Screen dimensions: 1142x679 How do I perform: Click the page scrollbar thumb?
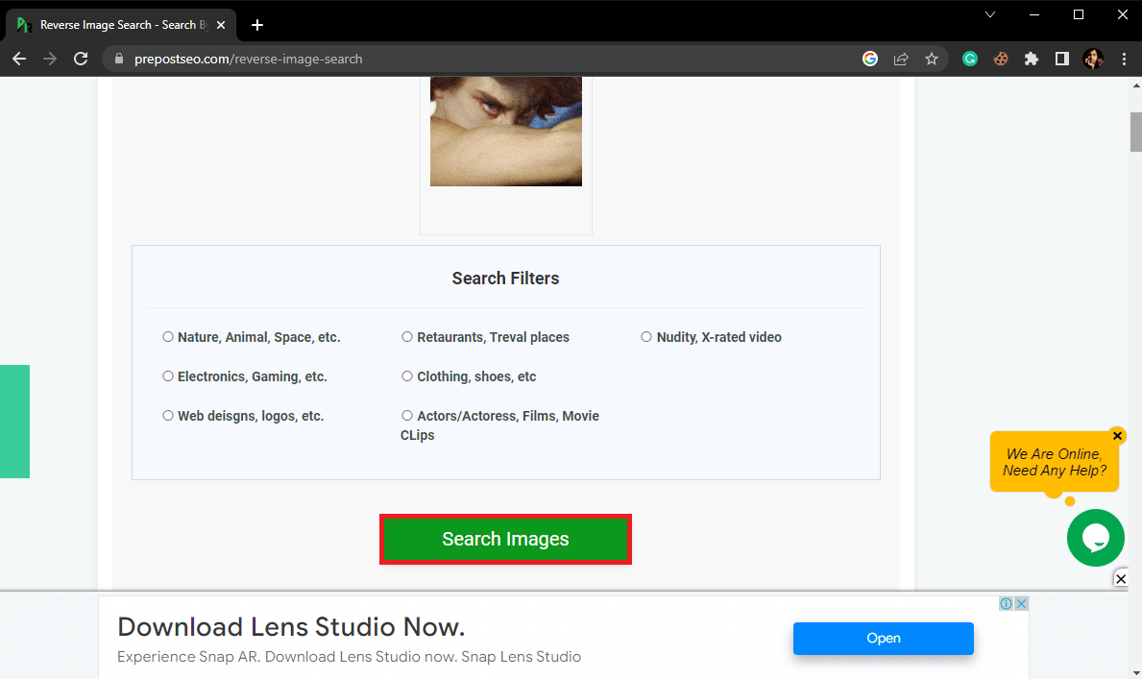point(1135,132)
